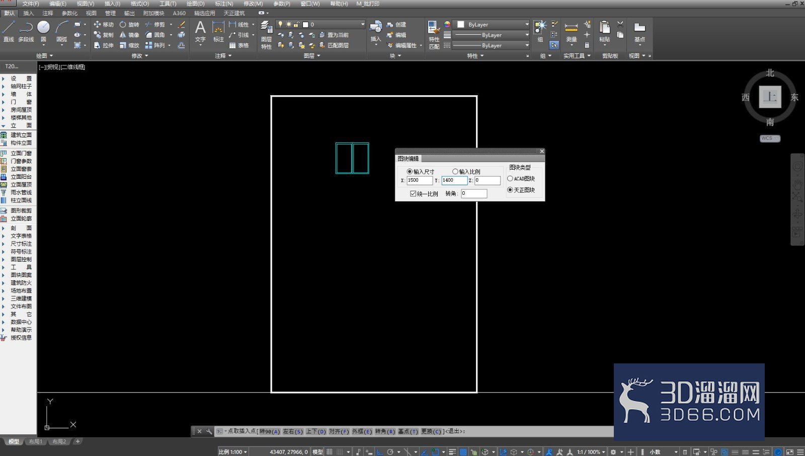Click the X size input field
Screen dimensions: 805x456
point(420,180)
